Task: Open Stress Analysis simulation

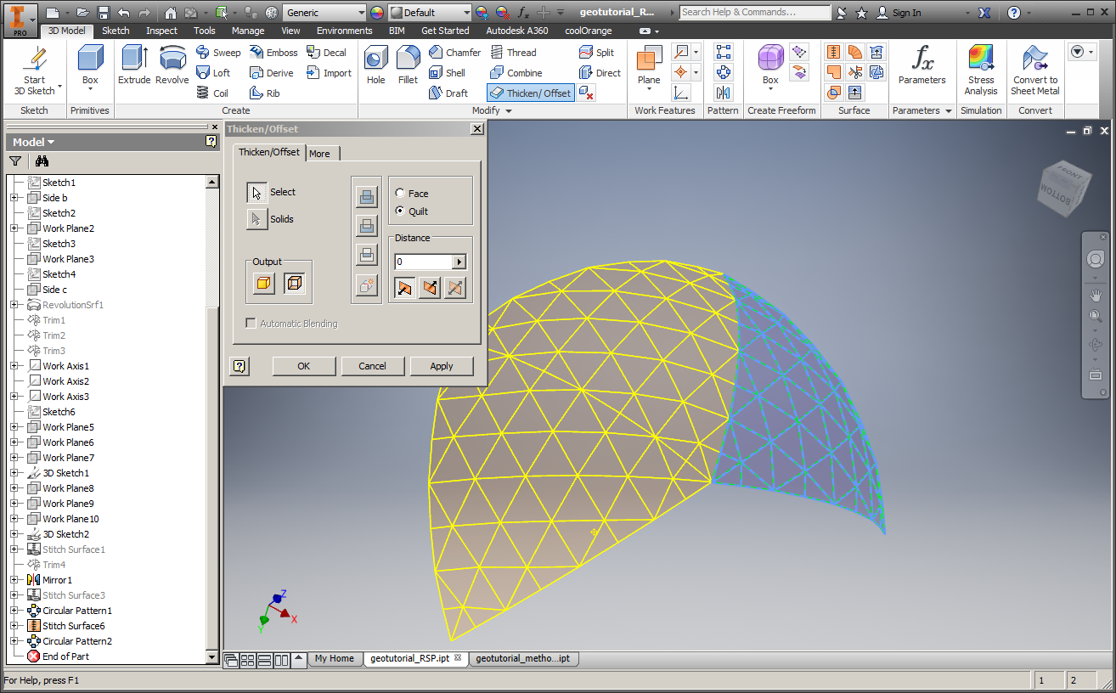Action: [981, 70]
